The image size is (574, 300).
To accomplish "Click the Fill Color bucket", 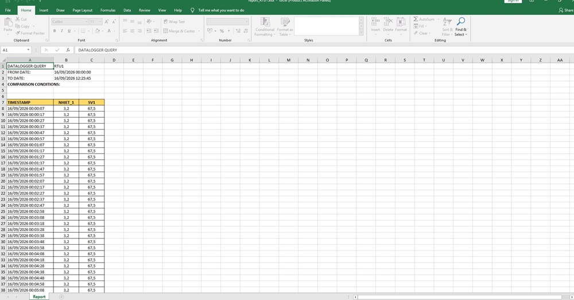I will coord(97,31).
